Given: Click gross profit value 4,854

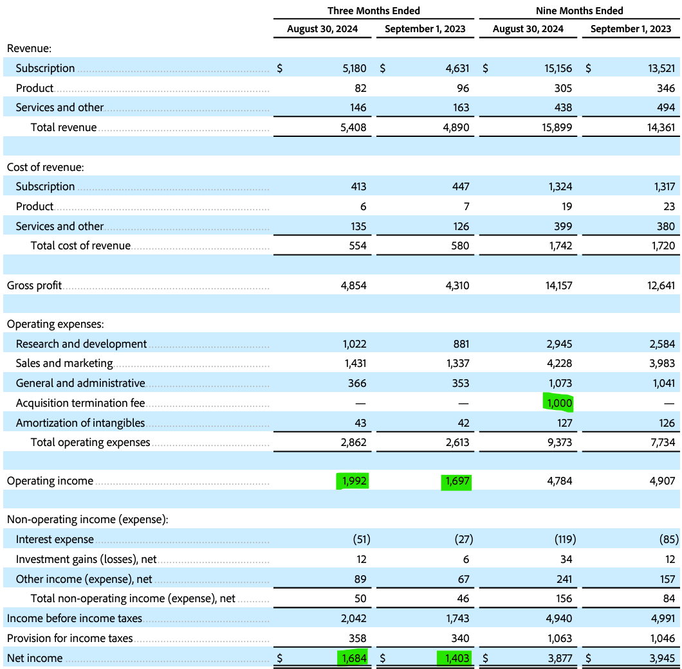Looking at the screenshot, I should pyautogui.click(x=354, y=285).
